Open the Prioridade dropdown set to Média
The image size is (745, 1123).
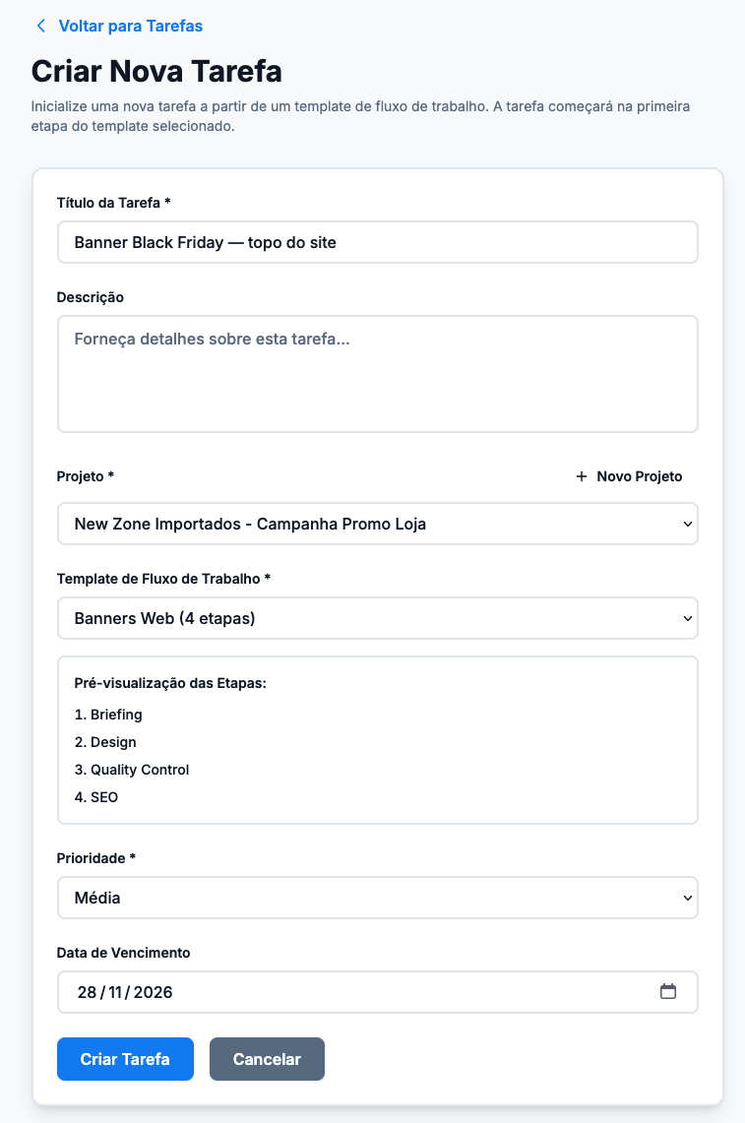tap(378, 898)
